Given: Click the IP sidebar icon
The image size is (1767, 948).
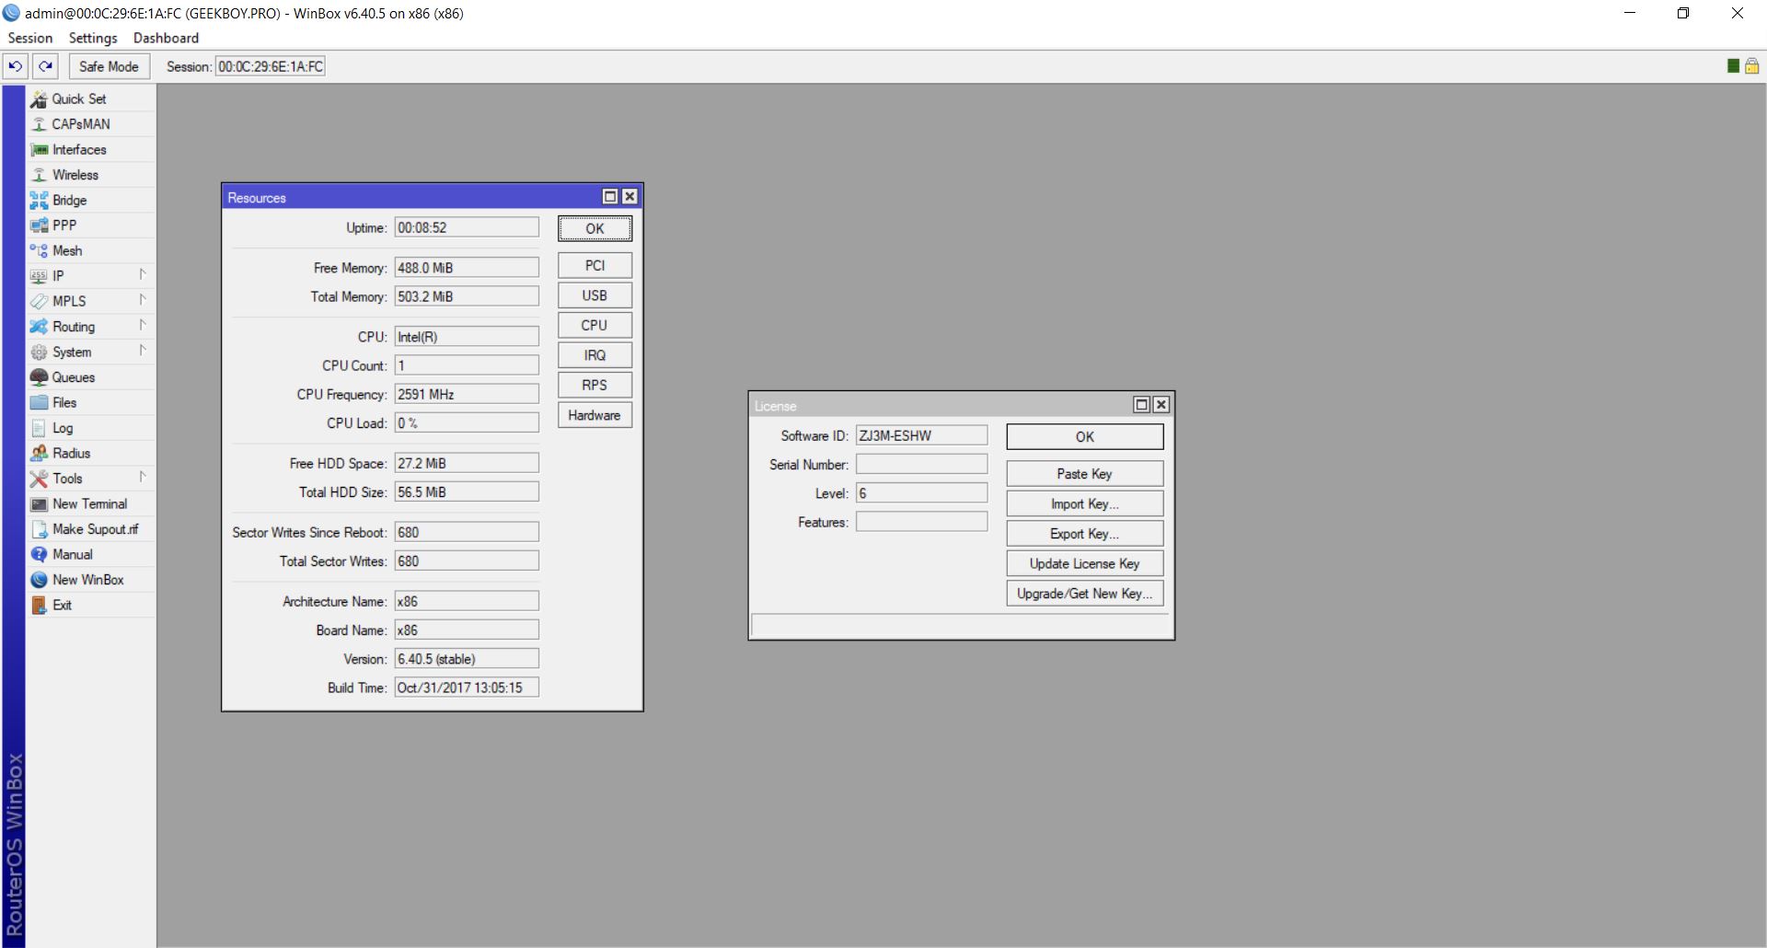Looking at the screenshot, I should (39, 276).
